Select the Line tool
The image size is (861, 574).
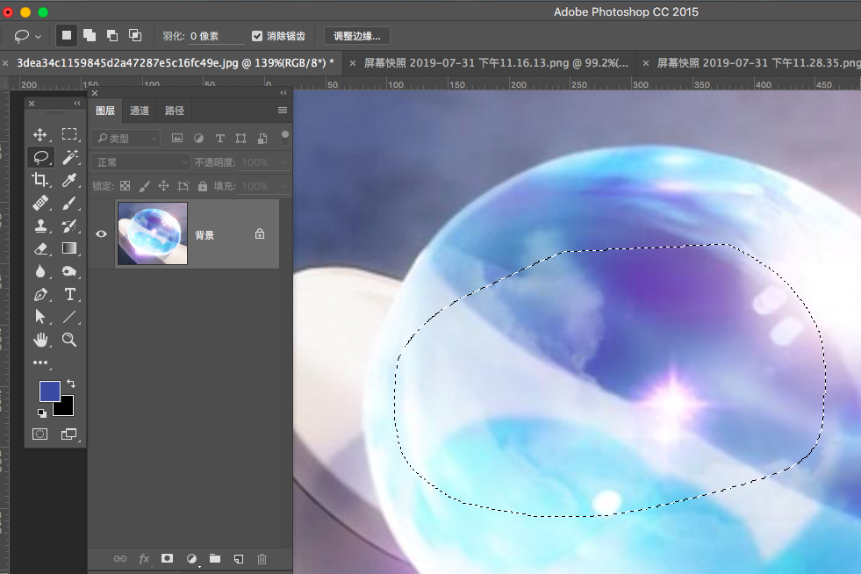click(x=69, y=317)
